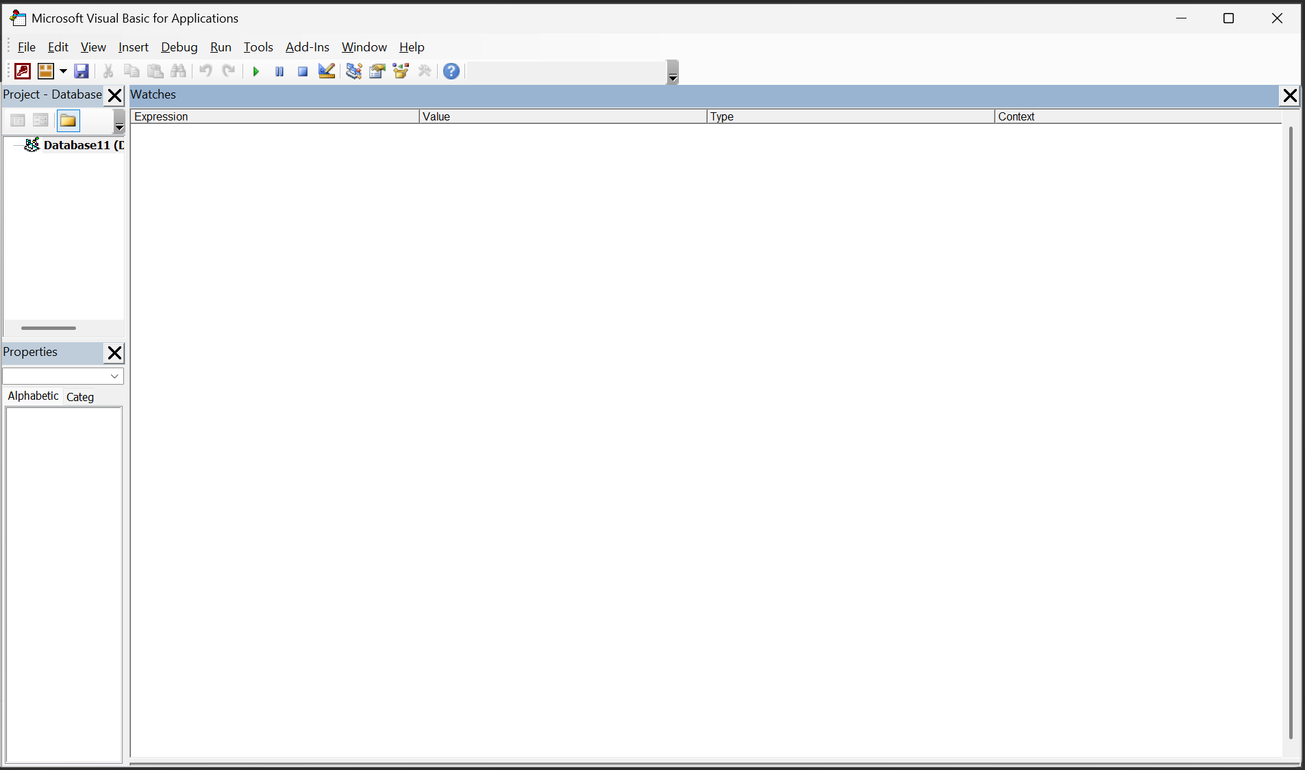Click the Watches panel title bar
This screenshot has width=1305, height=770.
pyautogui.click(x=704, y=95)
